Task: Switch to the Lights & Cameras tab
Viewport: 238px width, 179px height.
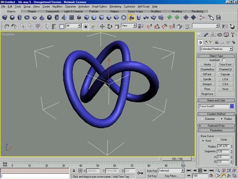Action: click(x=73, y=11)
